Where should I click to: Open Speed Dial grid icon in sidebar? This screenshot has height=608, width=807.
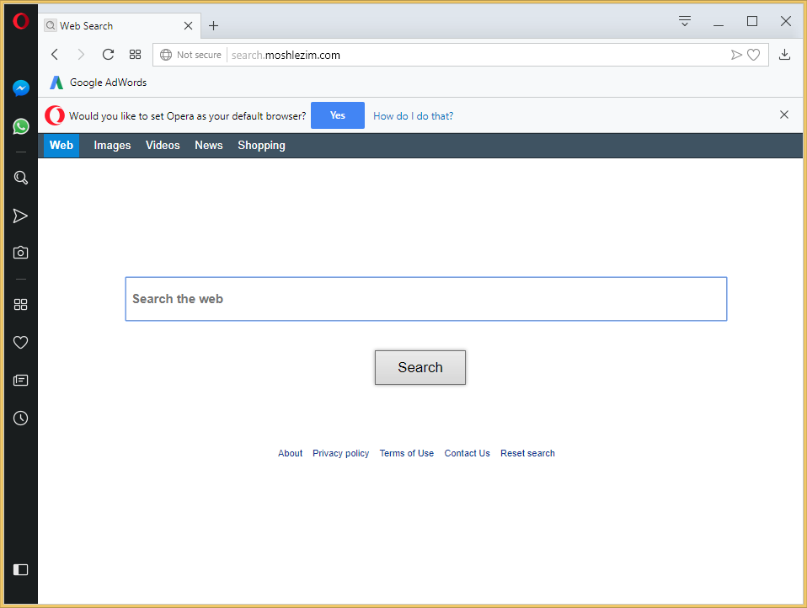coord(21,305)
